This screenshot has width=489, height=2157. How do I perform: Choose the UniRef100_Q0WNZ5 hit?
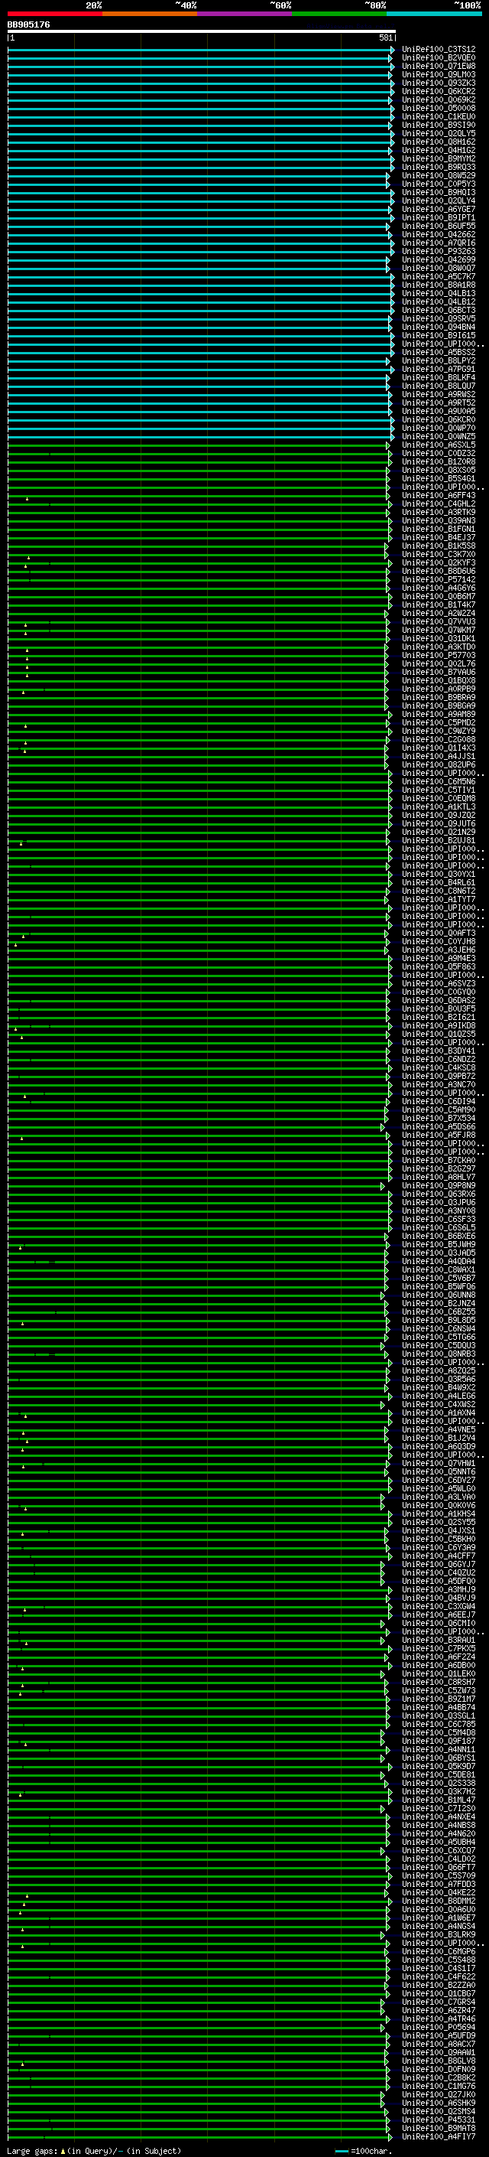439,436
